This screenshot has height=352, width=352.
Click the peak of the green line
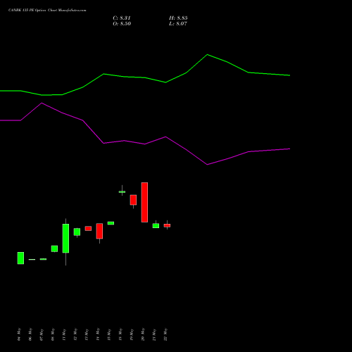pyautogui.click(x=207, y=55)
